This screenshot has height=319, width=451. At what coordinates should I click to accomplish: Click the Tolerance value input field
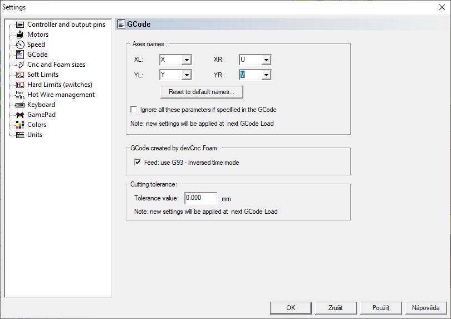pos(200,198)
